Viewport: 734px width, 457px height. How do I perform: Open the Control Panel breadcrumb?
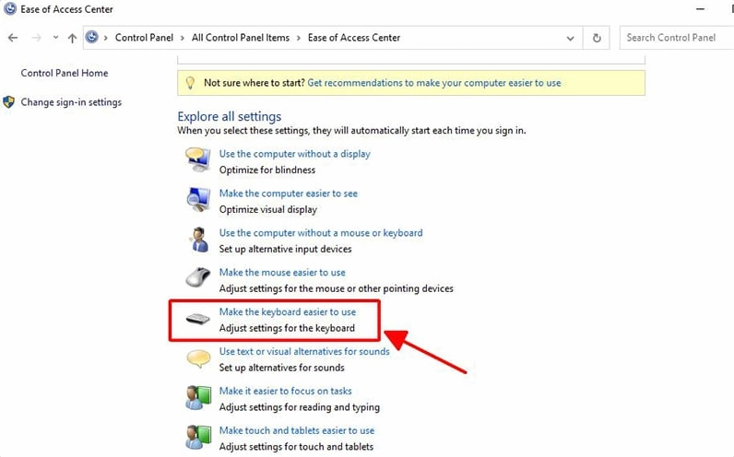[144, 38]
